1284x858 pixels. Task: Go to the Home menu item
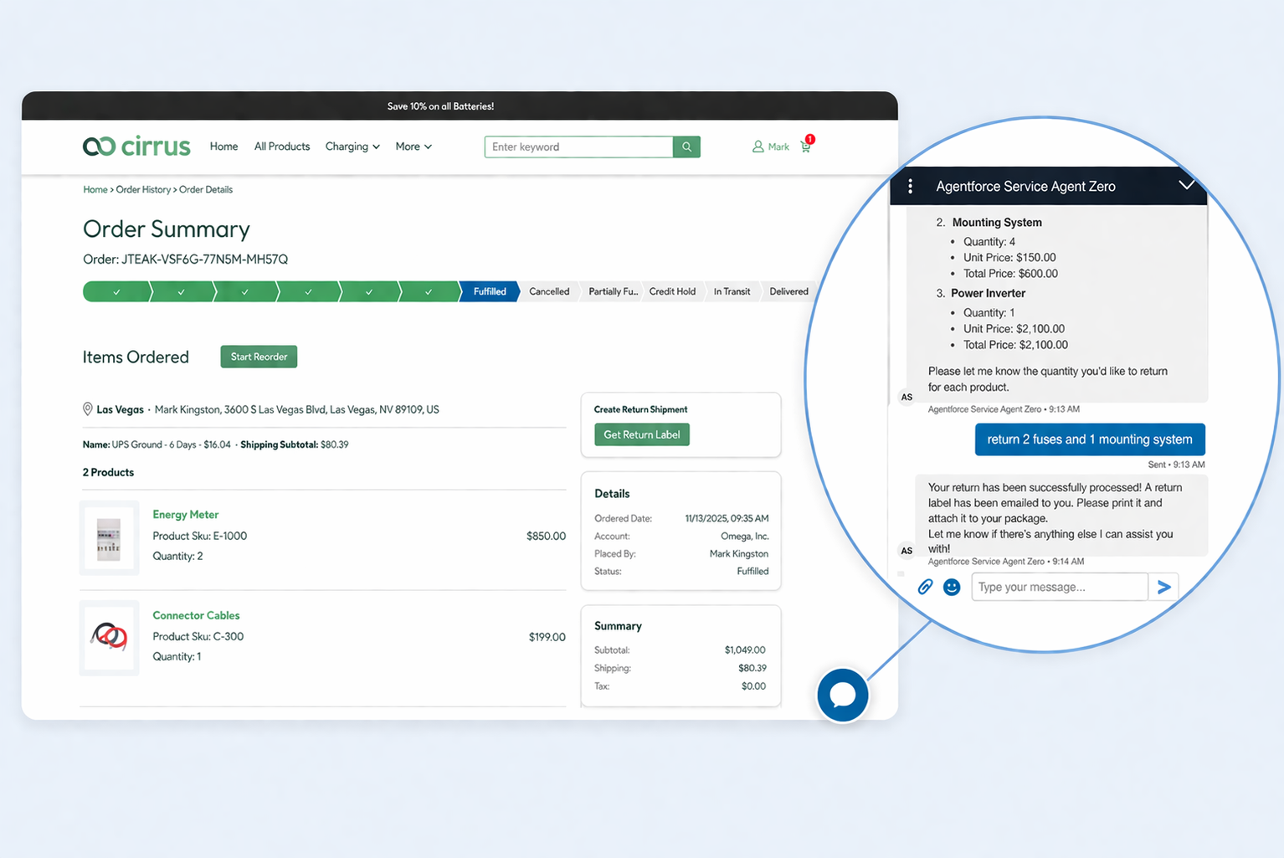223,146
